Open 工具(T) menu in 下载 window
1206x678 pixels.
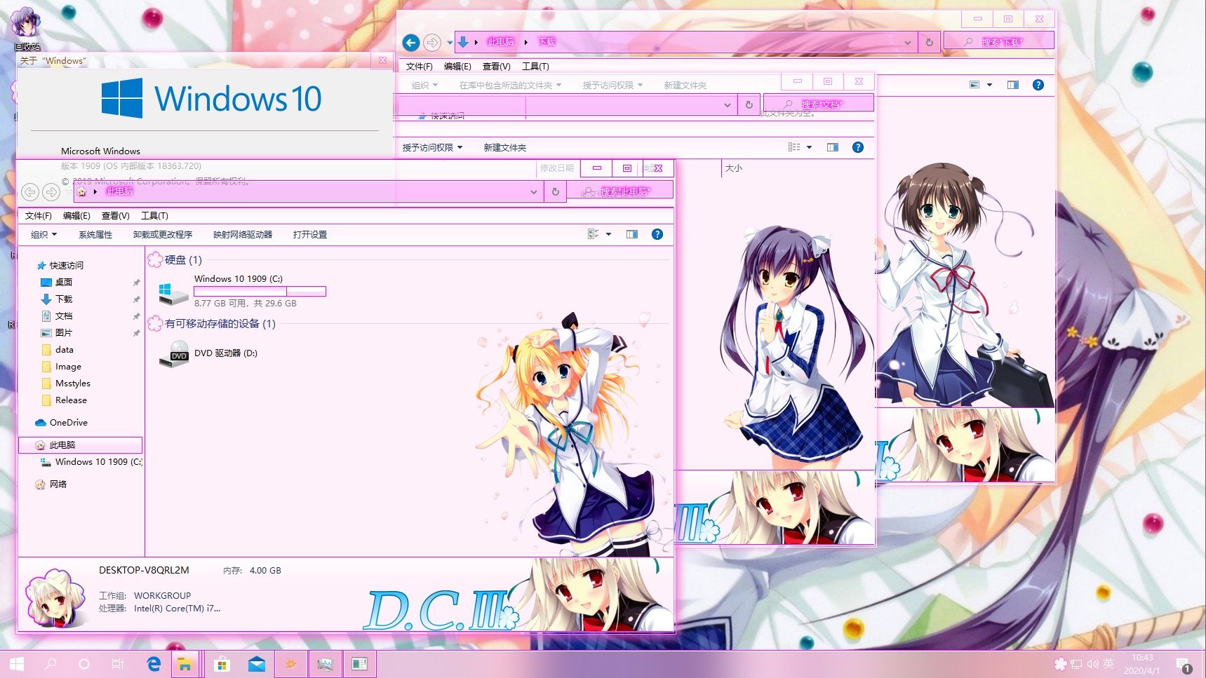pyautogui.click(x=535, y=66)
